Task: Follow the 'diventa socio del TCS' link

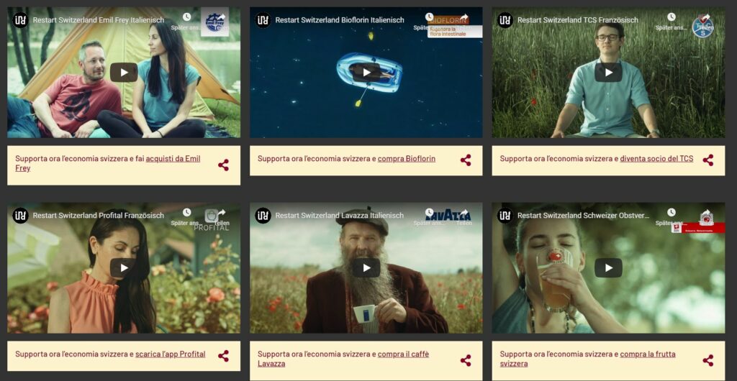Action: [x=656, y=159]
